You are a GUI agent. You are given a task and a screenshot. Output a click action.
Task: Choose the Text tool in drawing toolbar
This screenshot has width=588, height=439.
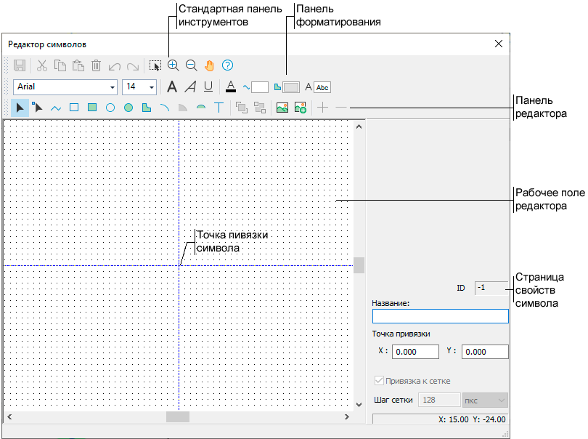point(218,108)
